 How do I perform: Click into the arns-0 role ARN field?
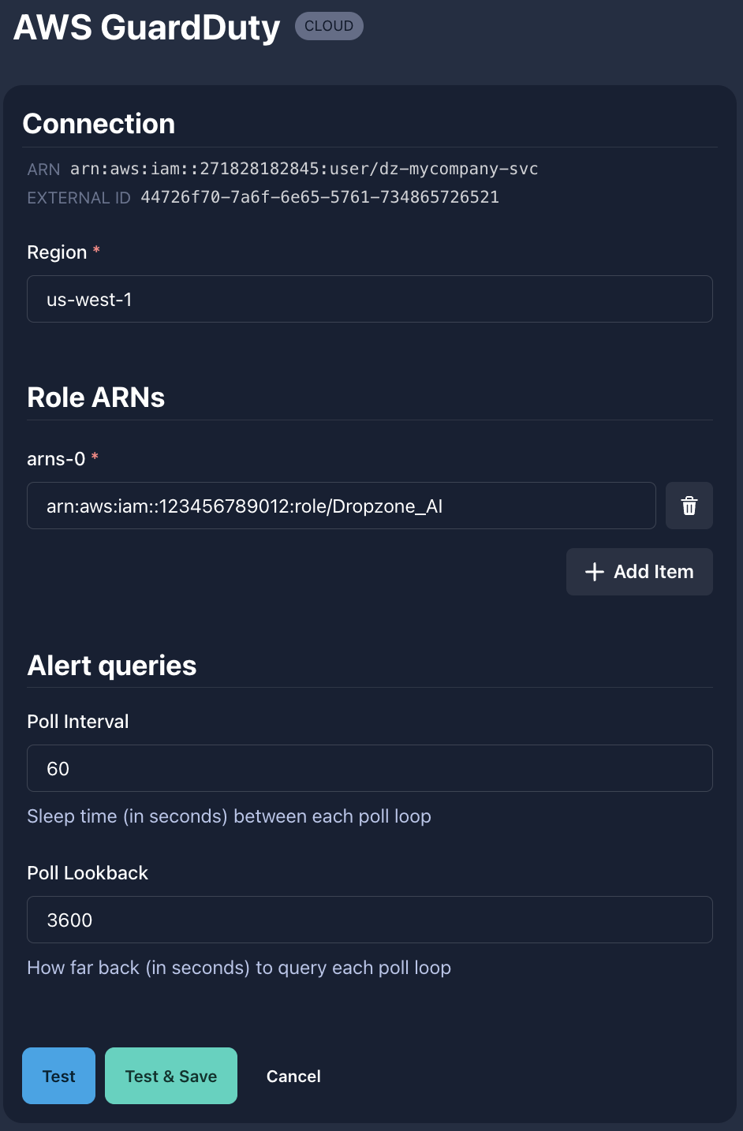click(341, 506)
